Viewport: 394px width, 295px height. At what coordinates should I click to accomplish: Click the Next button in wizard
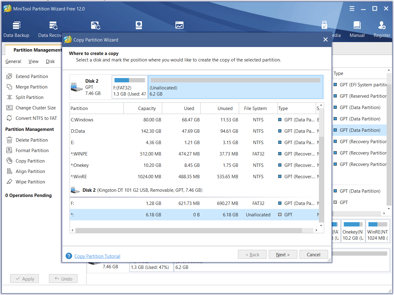click(x=283, y=254)
